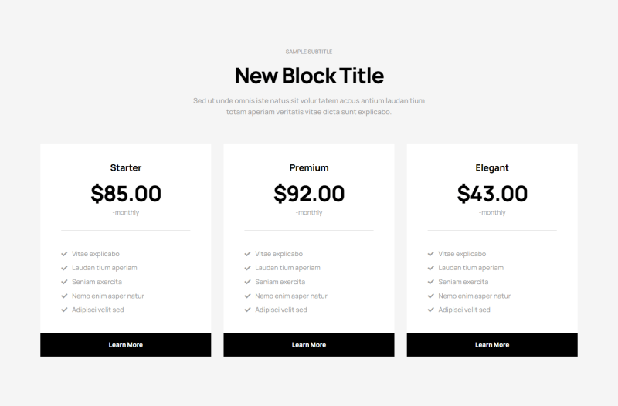
Task: Click checkmark beside Starter's Adipisci velit sed
Action: click(64, 310)
